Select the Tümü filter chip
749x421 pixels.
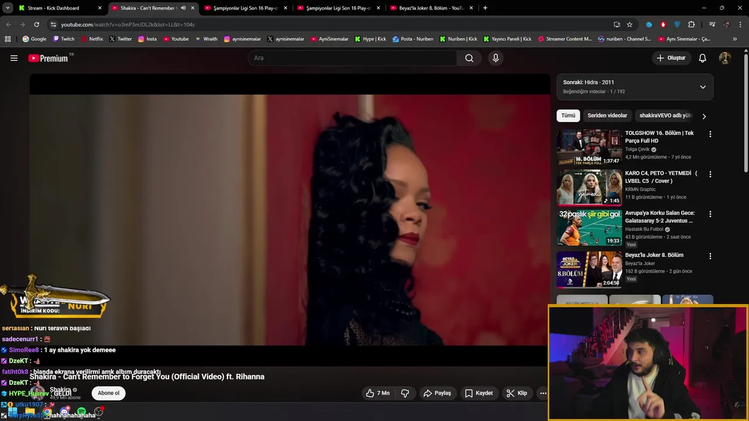(568, 116)
